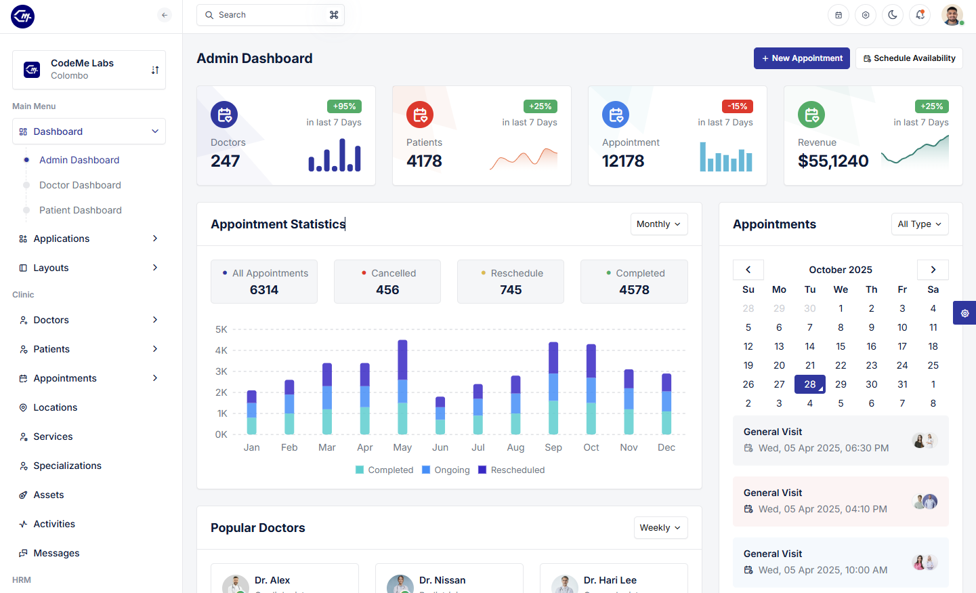Screen dimensions: 976x593
Task: Open the Doctor Dashboard menu item
Action: tap(80, 185)
